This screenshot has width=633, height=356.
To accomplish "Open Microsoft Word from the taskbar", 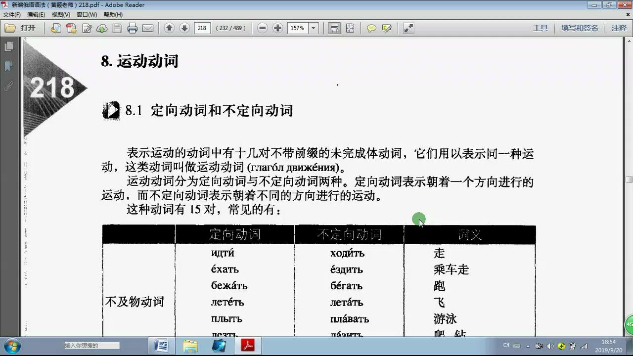I will [162, 345].
